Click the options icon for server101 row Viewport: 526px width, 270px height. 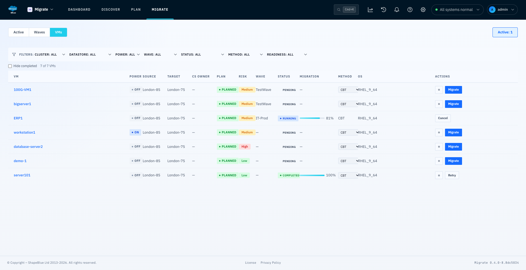(x=439, y=175)
